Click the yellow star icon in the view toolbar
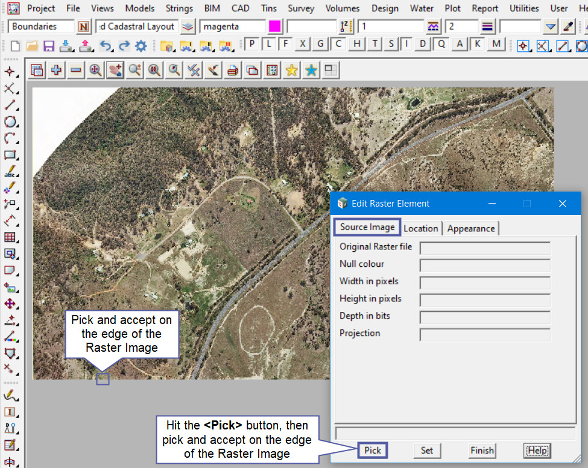The height and width of the screenshot is (468, 588). click(291, 70)
